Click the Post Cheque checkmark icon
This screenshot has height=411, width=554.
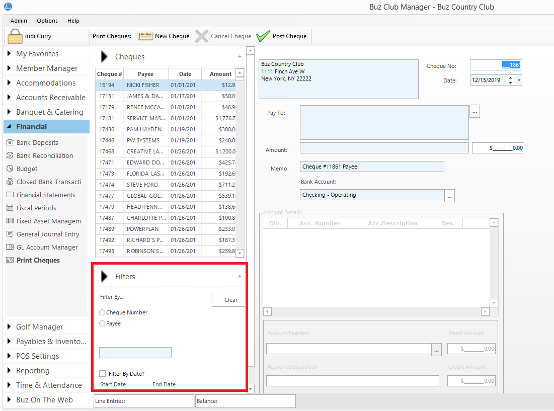[x=263, y=36]
